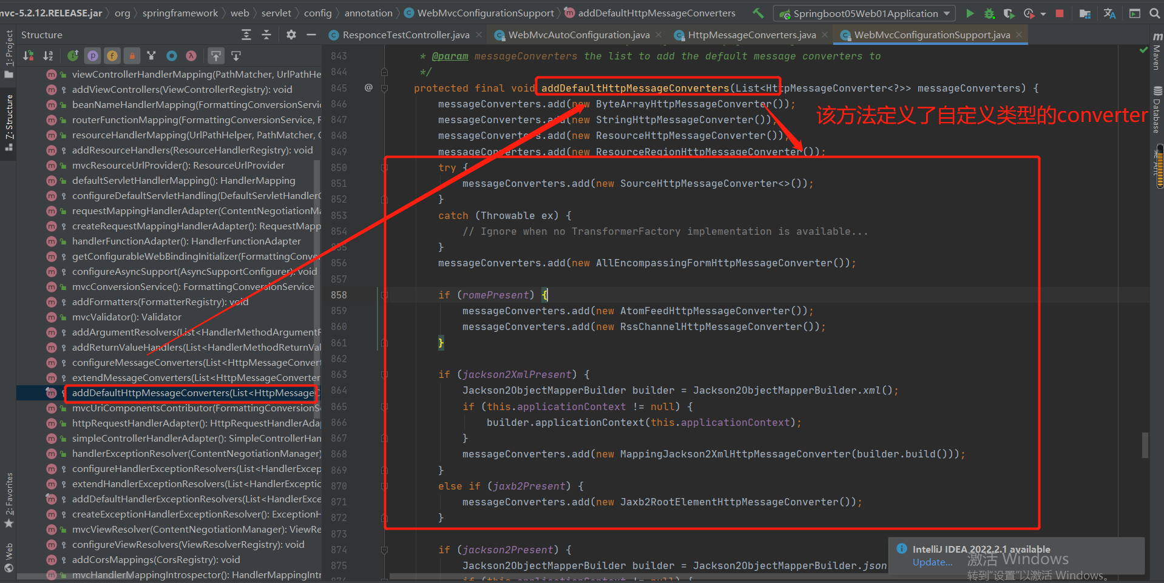Open the Run Anything icon
Screen dimensions: 1164x583
[1135, 13]
